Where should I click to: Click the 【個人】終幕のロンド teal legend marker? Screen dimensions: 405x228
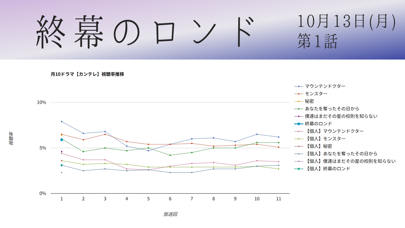pyautogui.click(x=298, y=169)
